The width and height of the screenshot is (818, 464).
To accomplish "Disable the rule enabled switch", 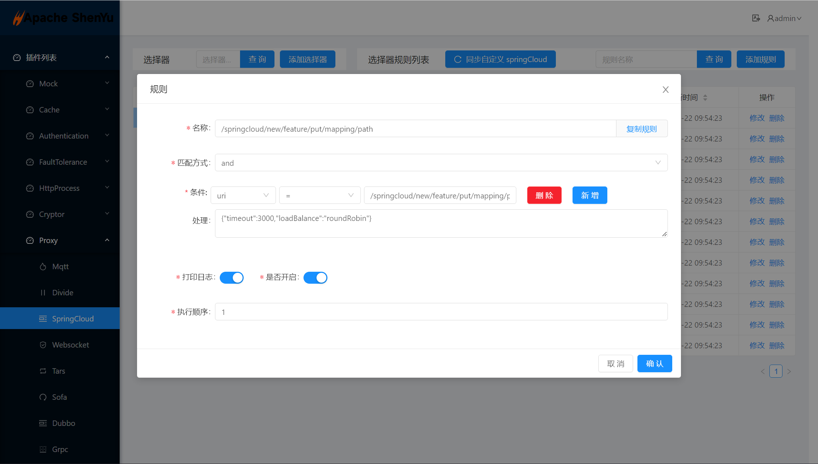I will pyautogui.click(x=315, y=278).
